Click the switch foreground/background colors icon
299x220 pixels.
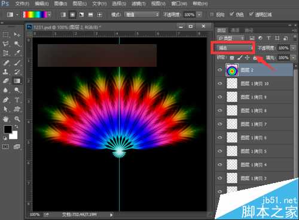coord(16,126)
